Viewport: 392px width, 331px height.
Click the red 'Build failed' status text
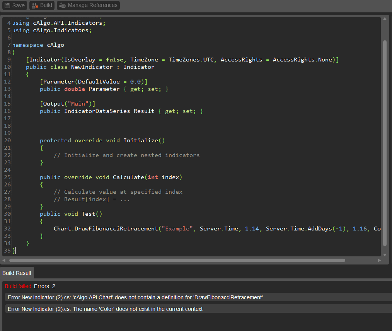click(x=18, y=286)
